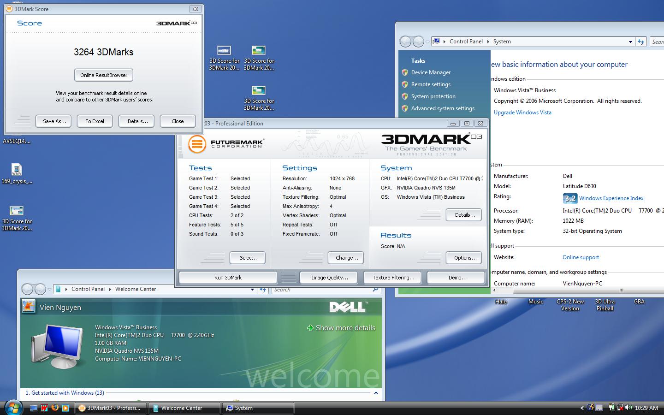Viewport: 664px width, 415px height.
Task: Click To Excel button
Action: coord(95,121)
